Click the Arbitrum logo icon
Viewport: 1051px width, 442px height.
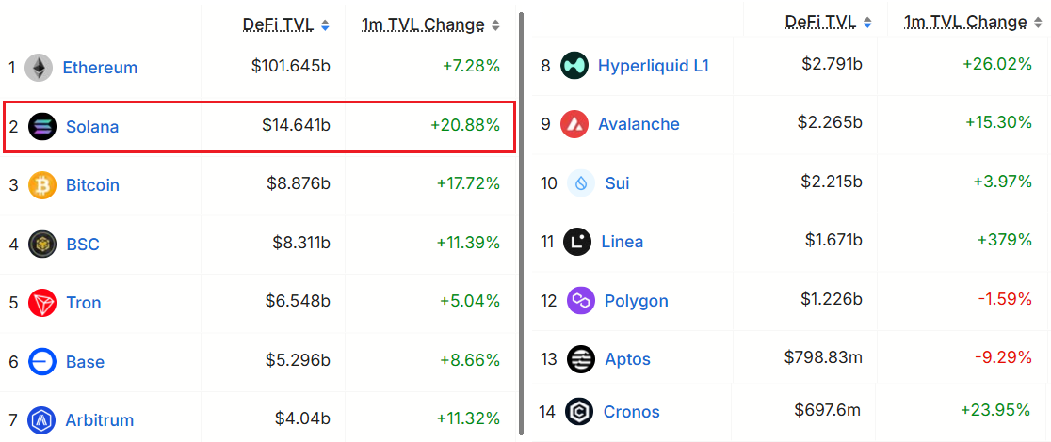41,420
